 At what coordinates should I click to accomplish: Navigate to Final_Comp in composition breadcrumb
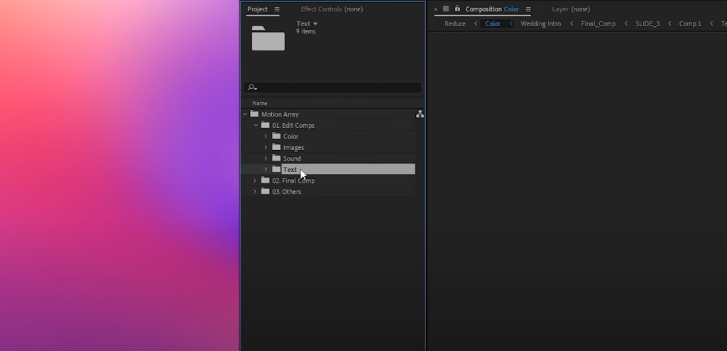(x=598, y=23)
